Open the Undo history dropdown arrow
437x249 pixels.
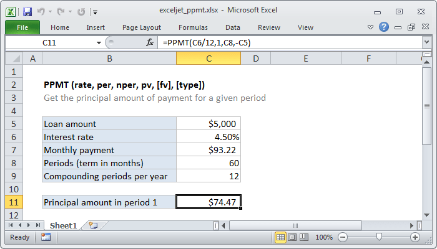50,12
